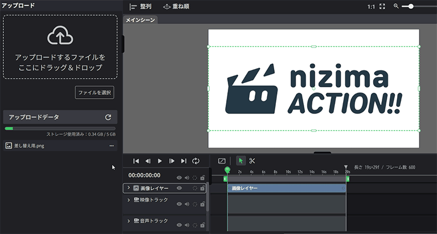Lock the 音声トラック track
Image resolution: width=437 pixels, height=234 pixels.
pyautogui.click(x=203, y=225)
